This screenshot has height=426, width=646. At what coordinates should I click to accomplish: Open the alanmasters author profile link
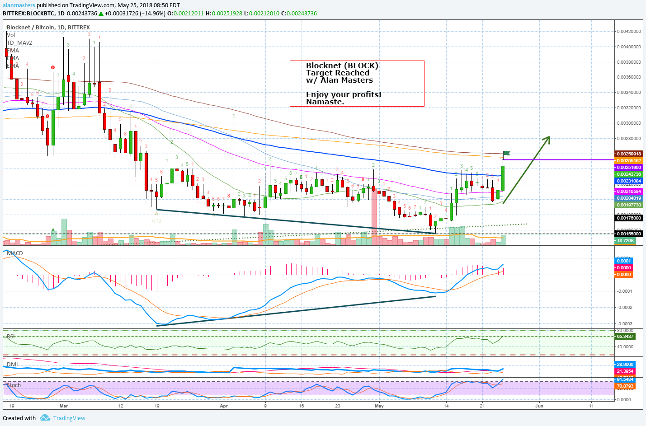tap(19, 5)
